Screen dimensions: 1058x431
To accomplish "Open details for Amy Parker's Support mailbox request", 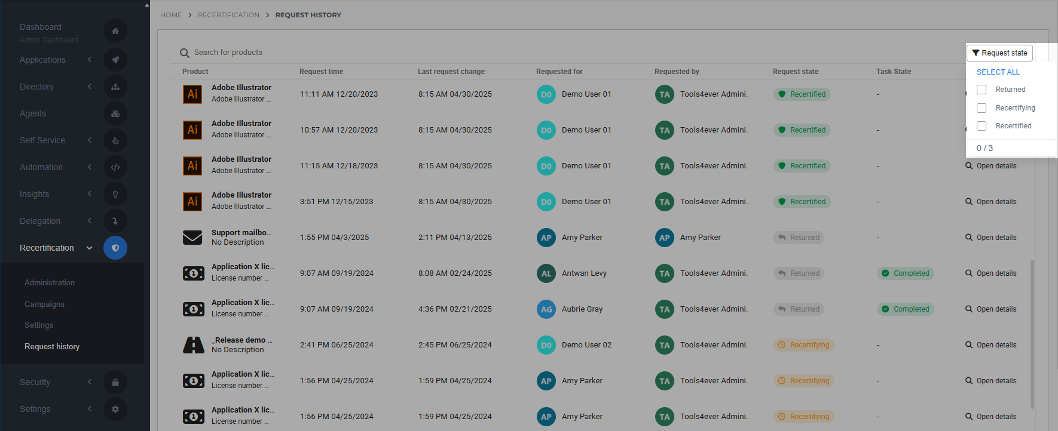I will pyautogui.click(x=990, y=238).
